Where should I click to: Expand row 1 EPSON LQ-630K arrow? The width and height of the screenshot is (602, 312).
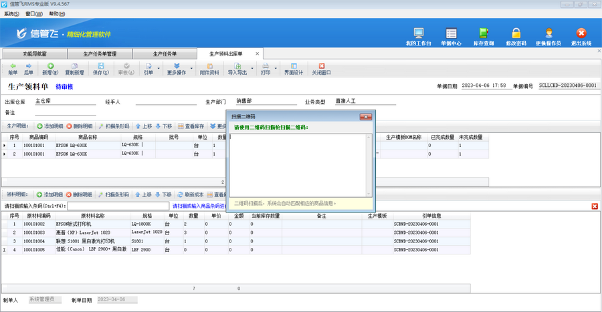click(5, 145)
